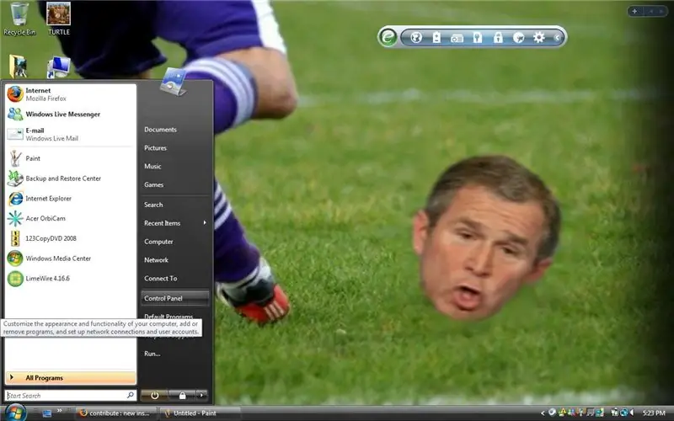
Task: Open Acer ePresentation projector icon
Action: 457,38
